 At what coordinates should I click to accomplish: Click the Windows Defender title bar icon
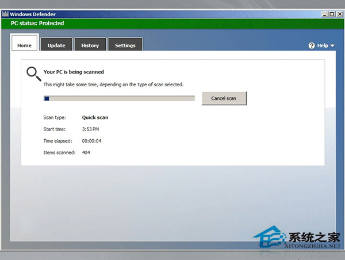coord(5,14)
